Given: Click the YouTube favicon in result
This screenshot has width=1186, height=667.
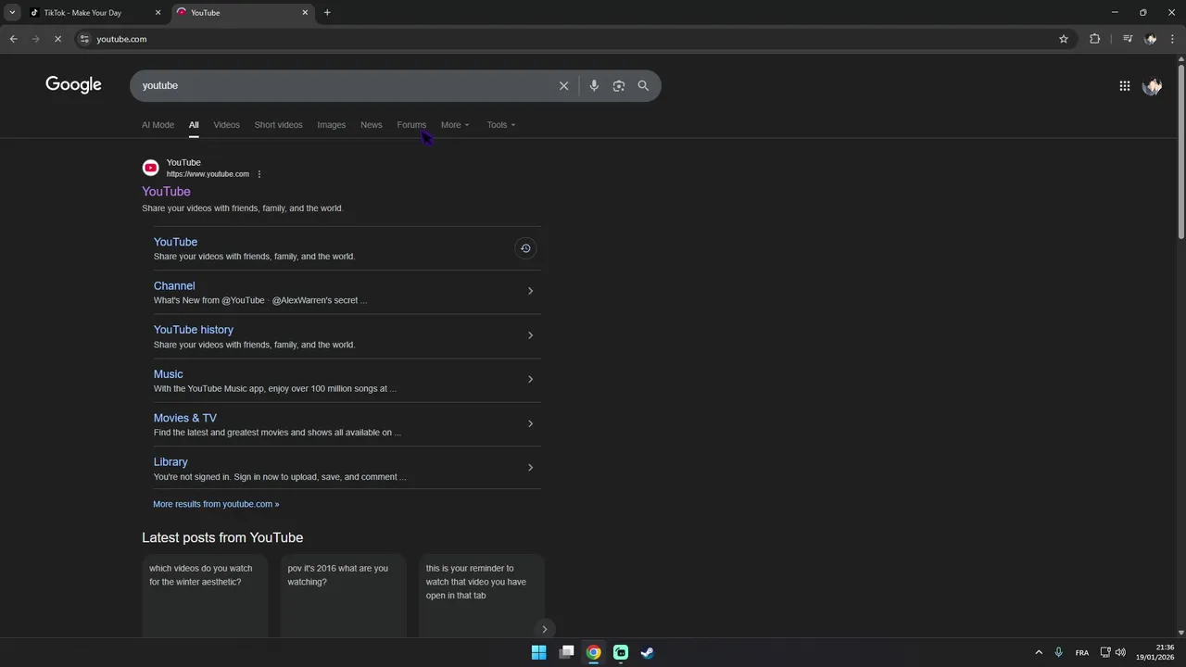Looking at the screenshot, I should coord(150,168).
